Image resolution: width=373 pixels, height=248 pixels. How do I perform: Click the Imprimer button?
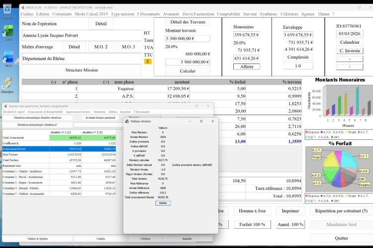click(x=290, y=211)
